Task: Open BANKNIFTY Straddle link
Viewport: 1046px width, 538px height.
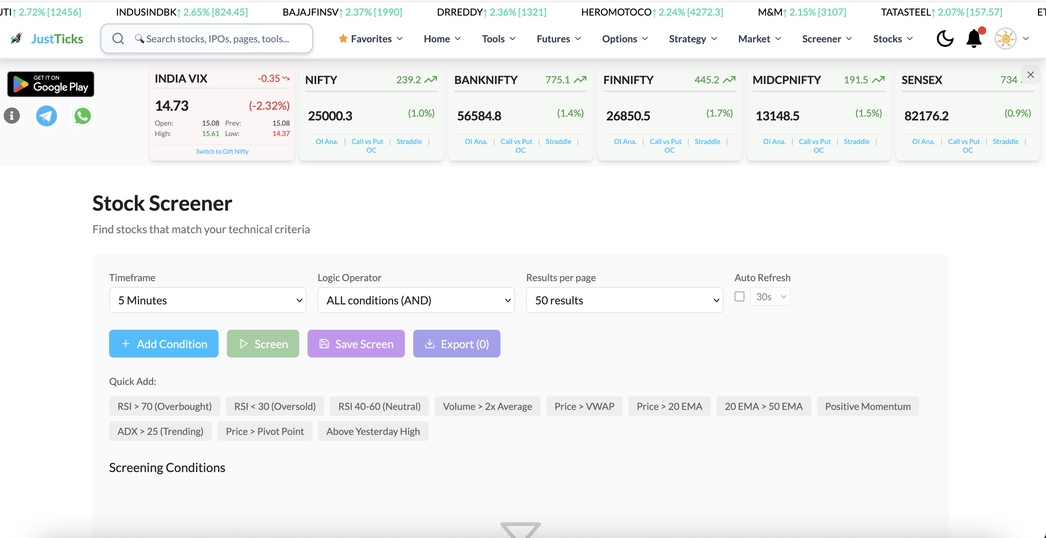Action: tap(558, 142)
